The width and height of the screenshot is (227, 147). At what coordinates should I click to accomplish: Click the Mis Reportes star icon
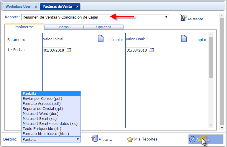(x=130, y=139)
